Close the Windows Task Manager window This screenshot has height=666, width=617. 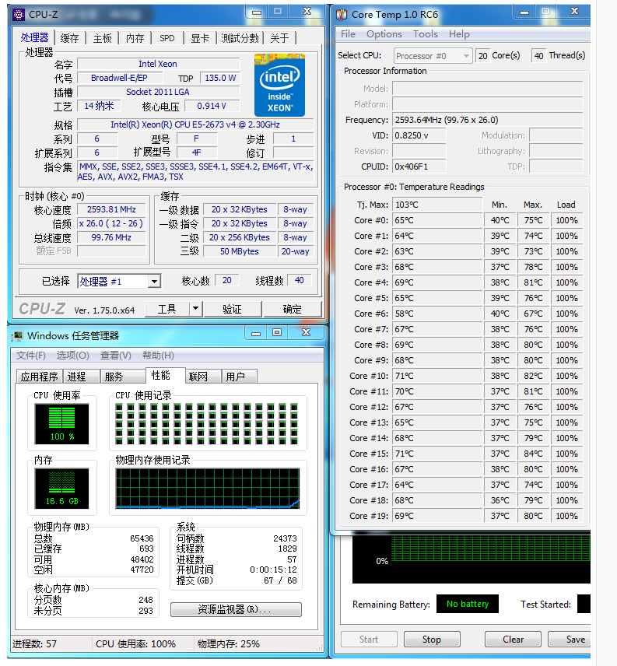pos(306,332)
